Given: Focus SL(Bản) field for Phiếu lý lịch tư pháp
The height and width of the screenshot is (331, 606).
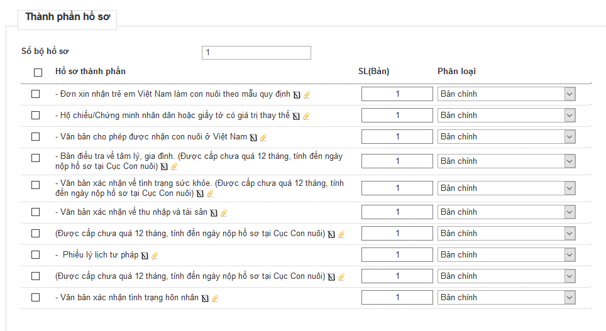Looking at the screenshot, I should click(x=397, y=255).
